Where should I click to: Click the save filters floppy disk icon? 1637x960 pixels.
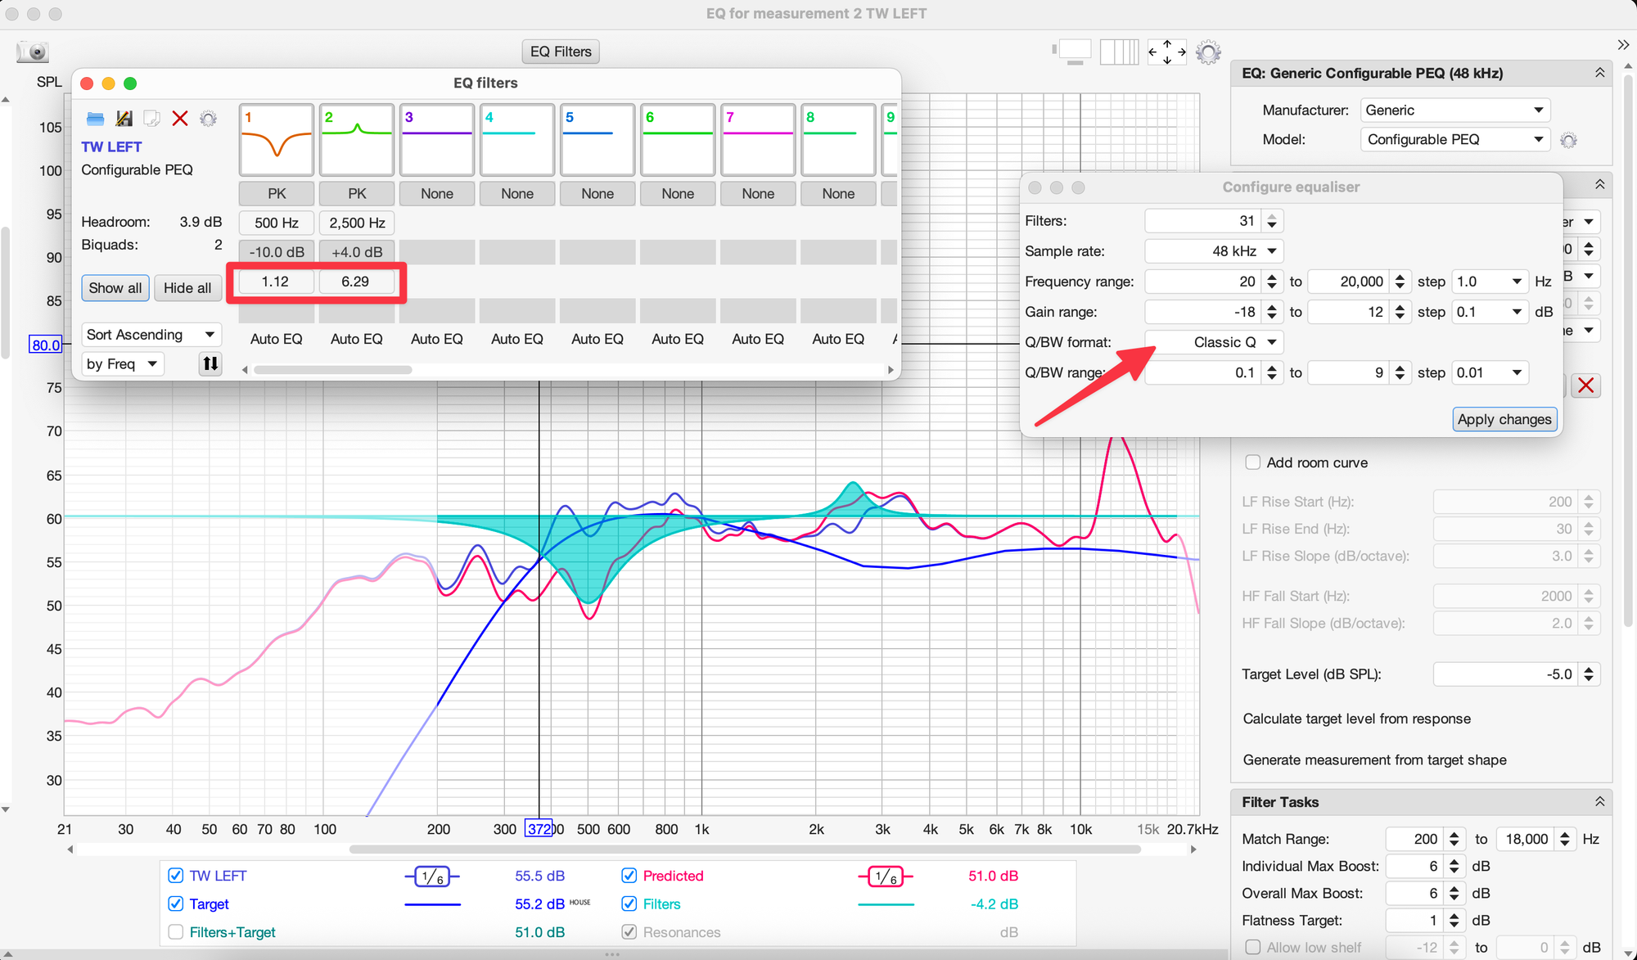[124, 119]
